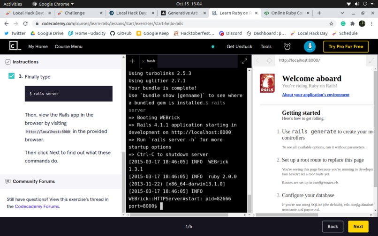Open the Chrome profile avatar
This screenshot has width=378, height=236.
pyautogui.click(x=362, y=23)
